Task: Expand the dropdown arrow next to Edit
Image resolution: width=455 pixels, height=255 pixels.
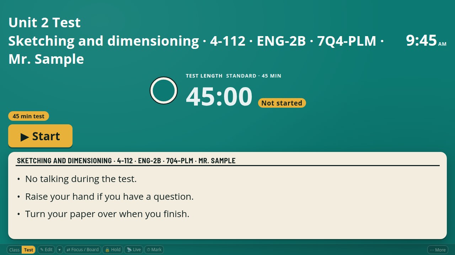Action: pyautogui.click(x=60, y=250)
